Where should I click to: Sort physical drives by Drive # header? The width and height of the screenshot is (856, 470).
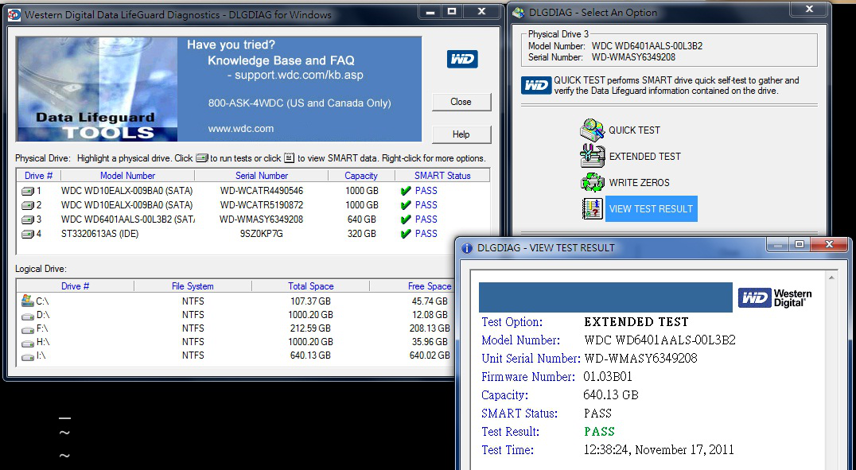click(x=38, y=175)
